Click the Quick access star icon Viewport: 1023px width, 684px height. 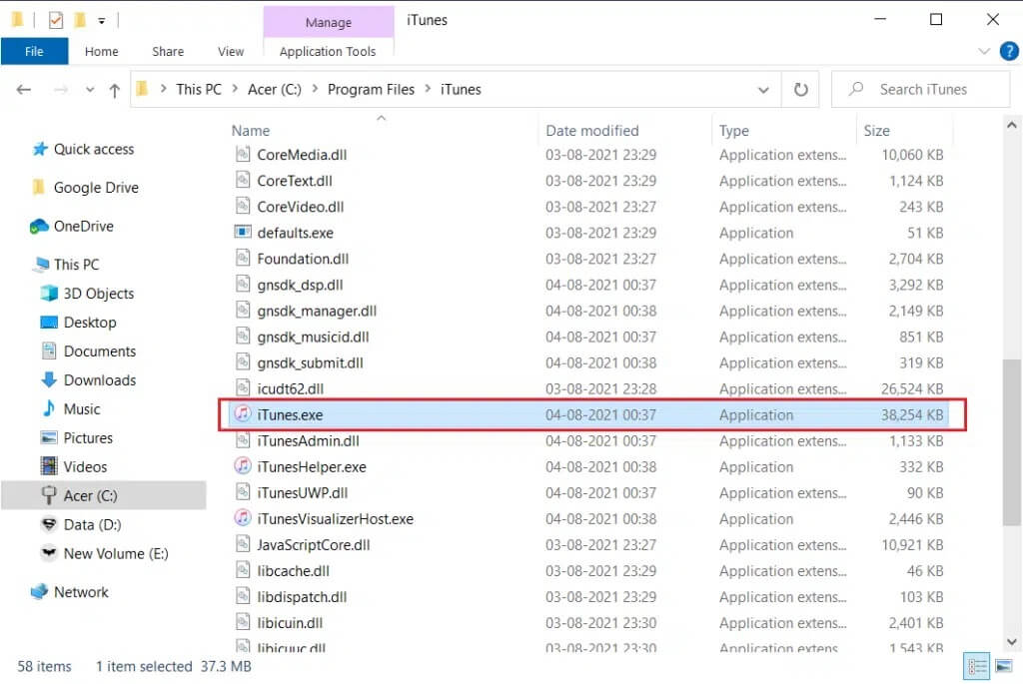point(40,149)
